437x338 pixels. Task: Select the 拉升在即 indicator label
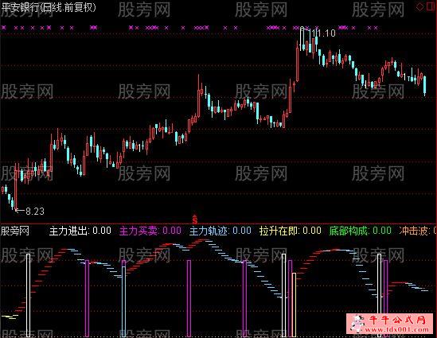(291, 231)
